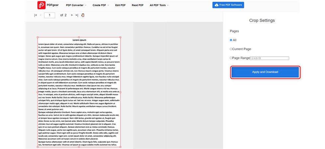This screenshot has width=325, height=149.
Task: Click the bottom-center crop handle
Action: coord(79,147)
